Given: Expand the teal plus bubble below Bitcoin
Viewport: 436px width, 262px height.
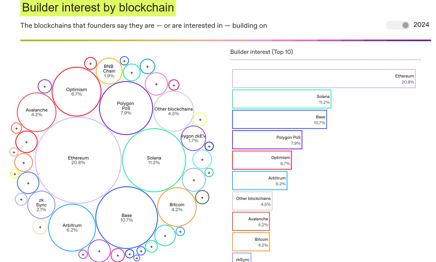Looking at the screenshot, I should [x=165, y=236].
